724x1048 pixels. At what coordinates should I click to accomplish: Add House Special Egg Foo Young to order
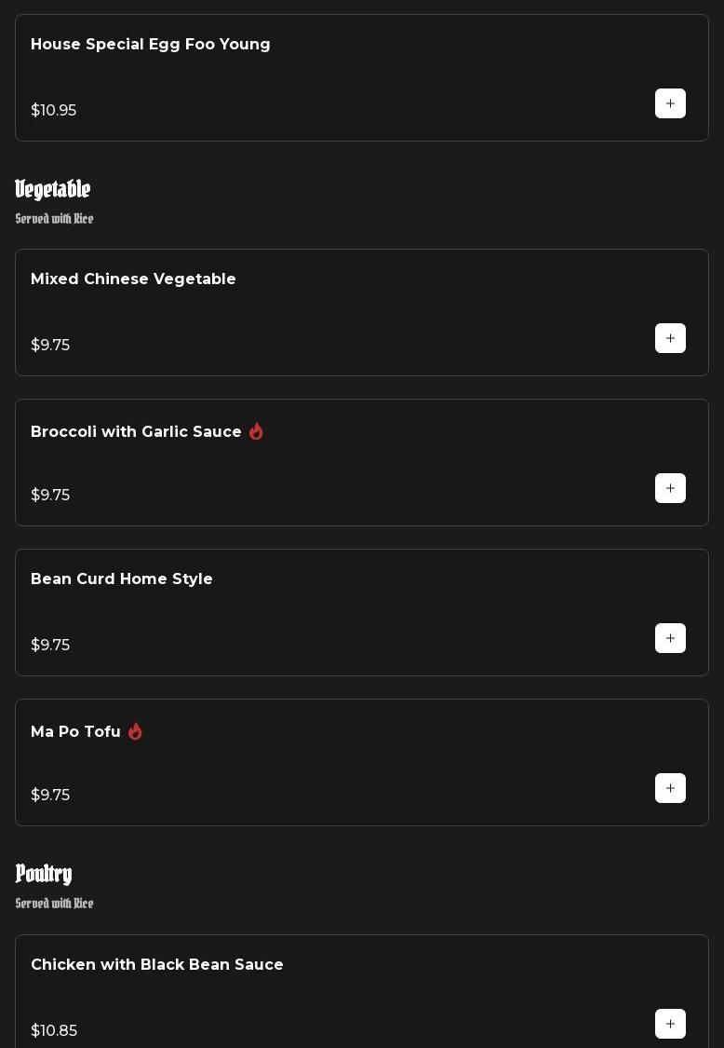pos(670,103)
